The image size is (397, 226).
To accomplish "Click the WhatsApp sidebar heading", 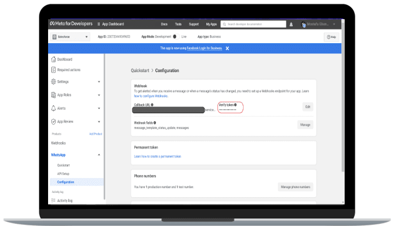I will click(x=58, y=155).
